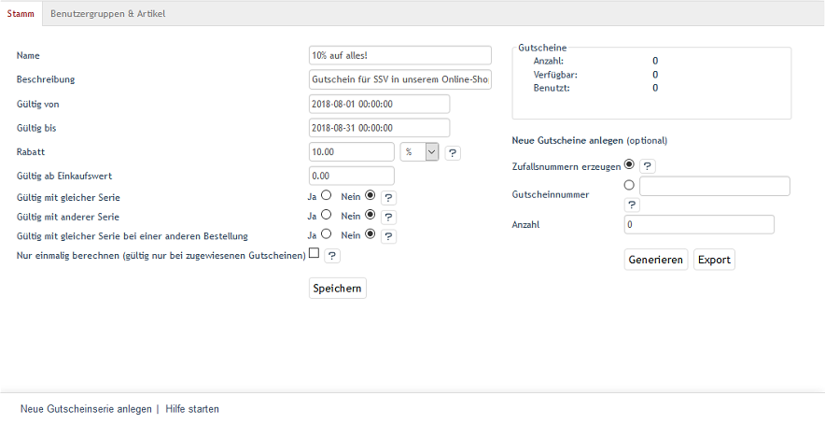The image size is (825, 424).
Task: Show help for gleicher Serie anderen Bestellung
Action: 388,236
